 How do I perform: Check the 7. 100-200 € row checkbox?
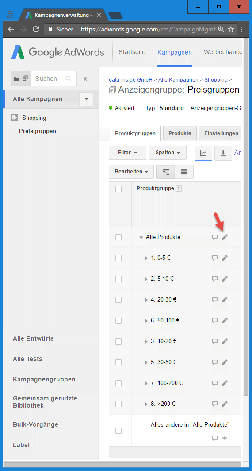point(118,383)
